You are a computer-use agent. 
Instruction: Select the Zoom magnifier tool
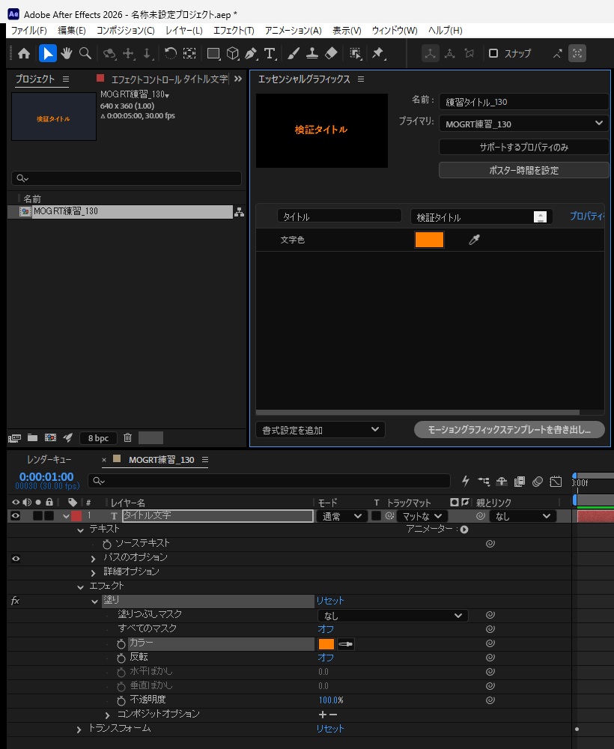(x=85, y=53)
